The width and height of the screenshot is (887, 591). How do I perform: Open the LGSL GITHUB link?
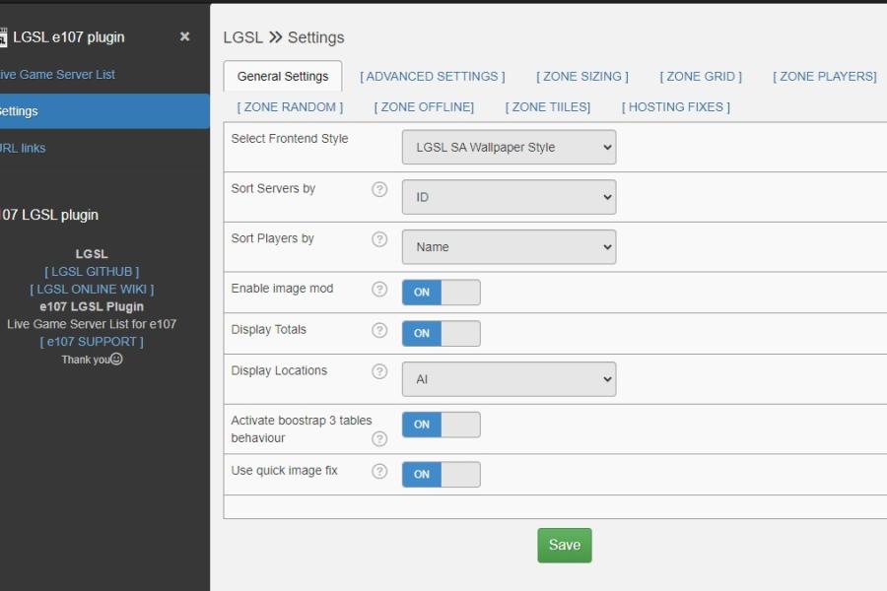click(x=92, y=272)
